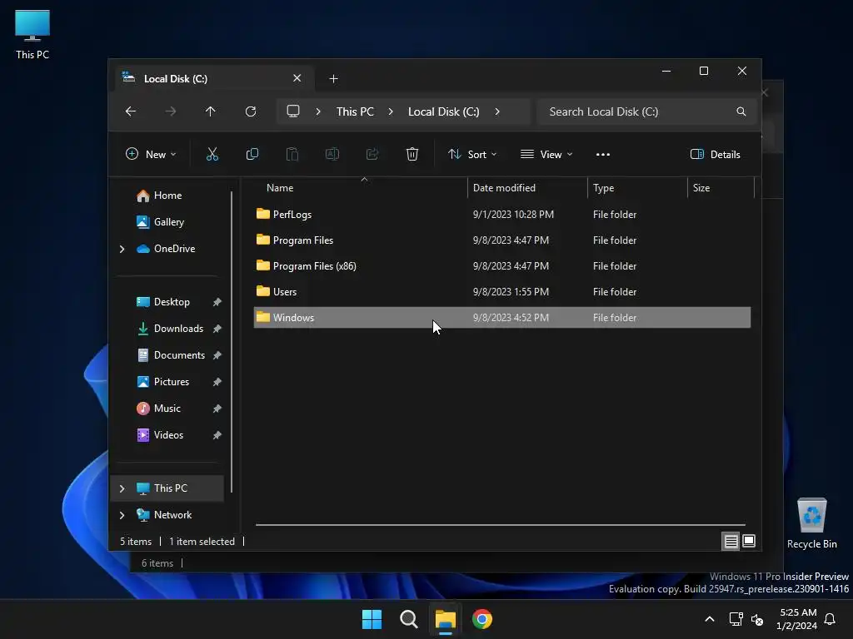Open Recycle Bin on desktop
The image size is (853, 639).
(x=811, y=523)
